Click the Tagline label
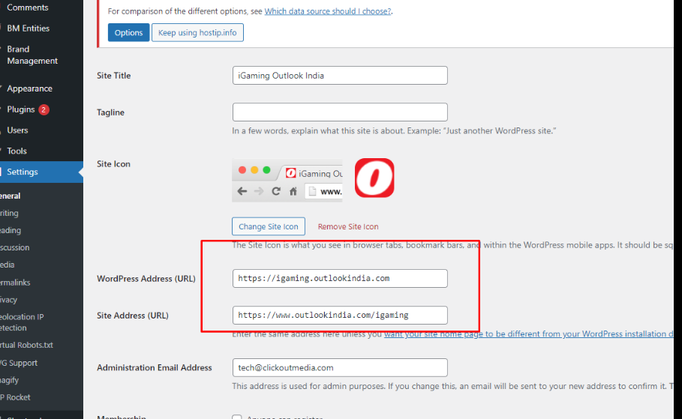Image resolution: width=682 pixels, height=419 pixels. 110,112
